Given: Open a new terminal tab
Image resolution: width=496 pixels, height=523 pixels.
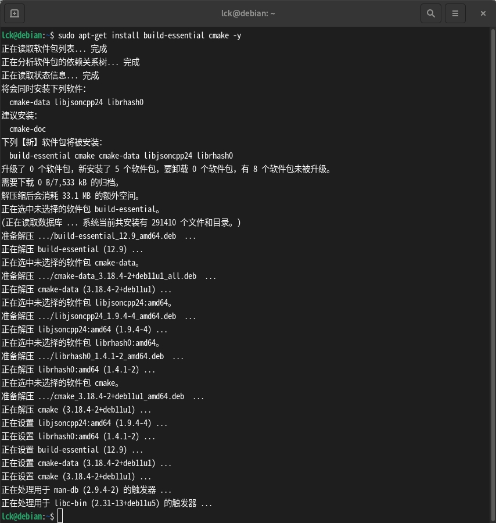Looking at the screenshot, I should click(x=15, y=13).
